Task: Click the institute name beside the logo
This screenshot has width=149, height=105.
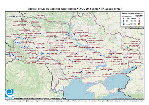Action: (x=40, y=98)
